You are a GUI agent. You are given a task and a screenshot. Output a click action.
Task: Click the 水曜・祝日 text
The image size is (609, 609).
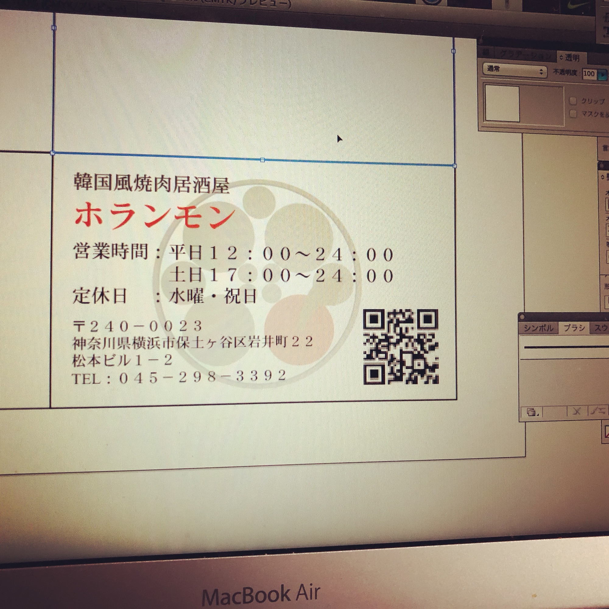213,296
